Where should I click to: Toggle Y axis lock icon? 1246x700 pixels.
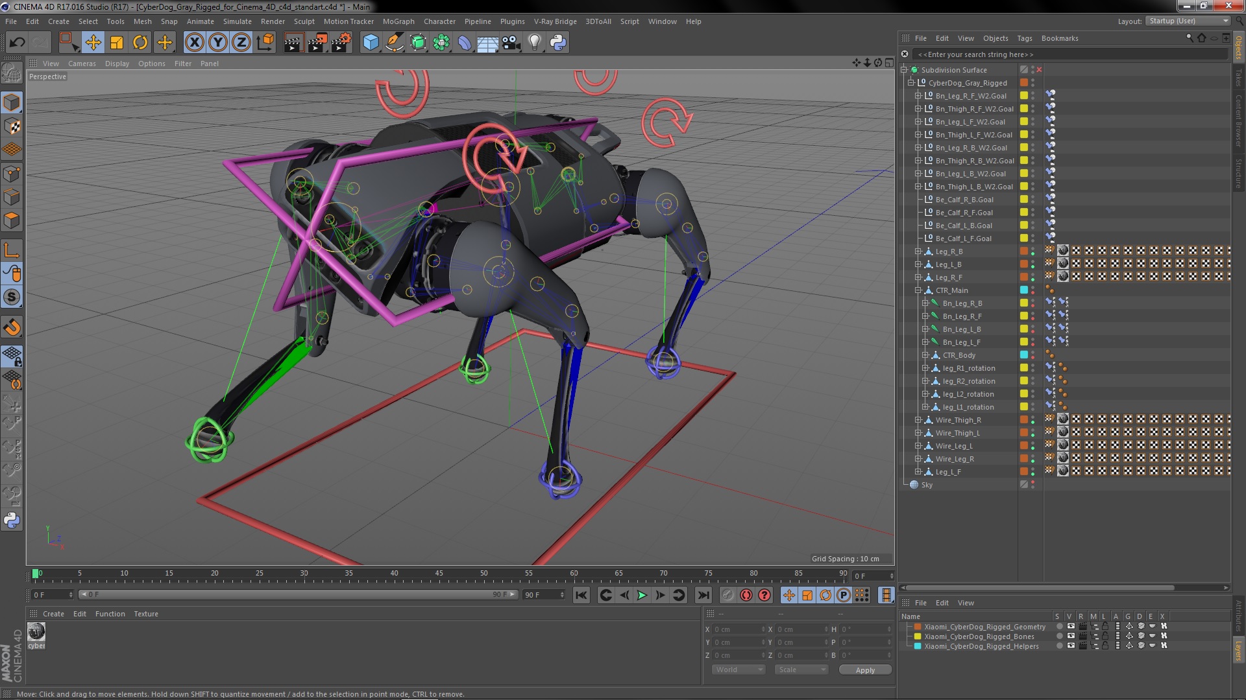218,43
